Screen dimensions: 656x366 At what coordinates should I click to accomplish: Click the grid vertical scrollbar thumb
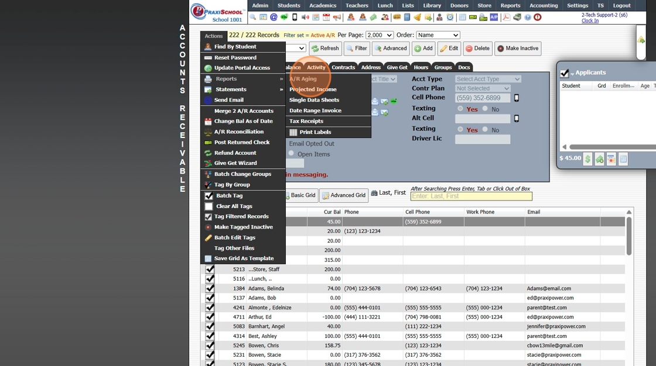point(628,236)
